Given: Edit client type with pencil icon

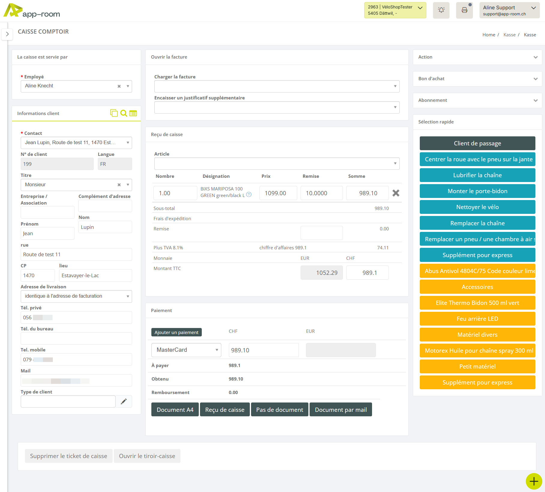Looking at the screenshot, I should point(124,402).
